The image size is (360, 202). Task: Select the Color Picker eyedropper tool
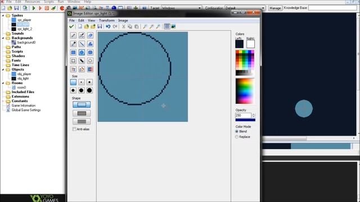pos(73,44)
